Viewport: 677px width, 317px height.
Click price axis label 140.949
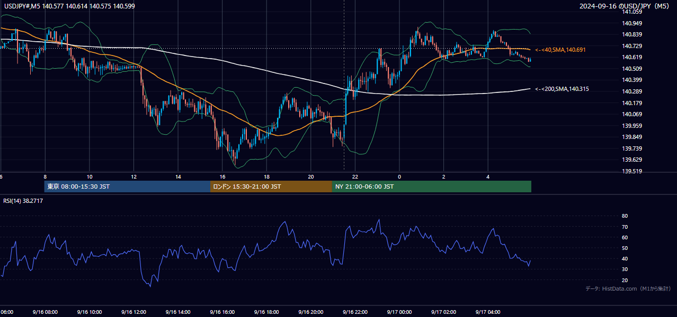tap(631, 23)
